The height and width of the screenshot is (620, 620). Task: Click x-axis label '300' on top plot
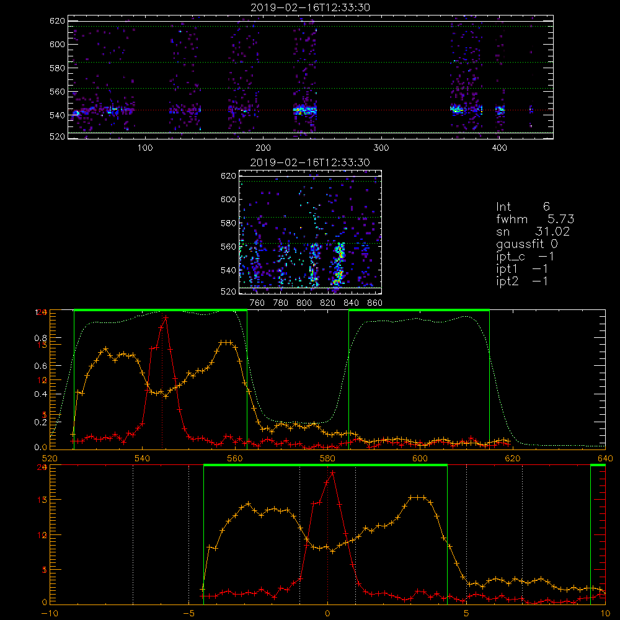(381, 148)
